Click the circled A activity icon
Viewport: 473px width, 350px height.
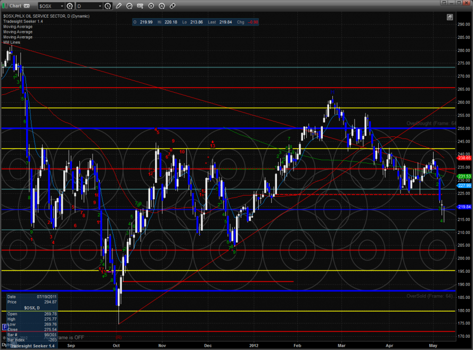click(x=162, y=6)
